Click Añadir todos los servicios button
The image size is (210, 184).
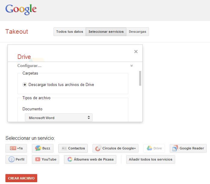151,159
